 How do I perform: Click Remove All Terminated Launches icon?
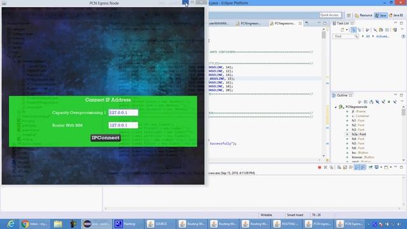coord(331,167)
